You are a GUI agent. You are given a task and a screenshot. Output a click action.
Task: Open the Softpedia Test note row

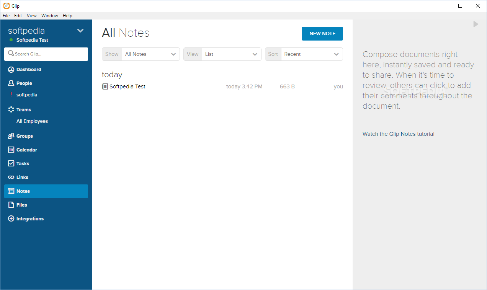click(x=222, y=86)
